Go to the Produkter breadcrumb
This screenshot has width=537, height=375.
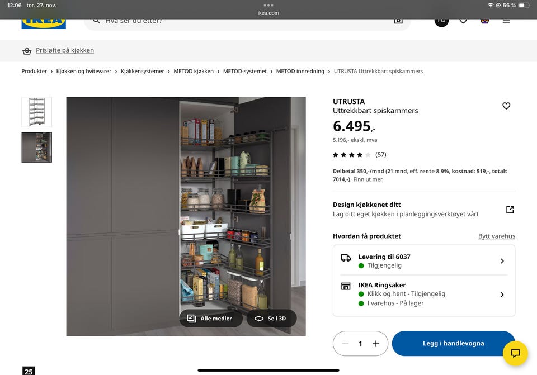tap(34, 71)
